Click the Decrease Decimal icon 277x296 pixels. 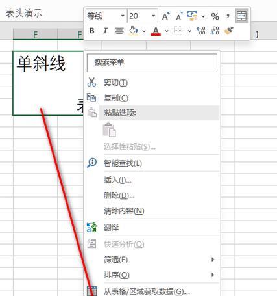[x=215, y=31]
